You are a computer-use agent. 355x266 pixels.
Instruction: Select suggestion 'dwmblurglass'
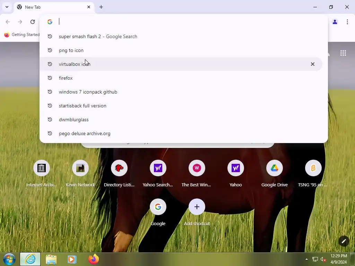click(181, 119)
